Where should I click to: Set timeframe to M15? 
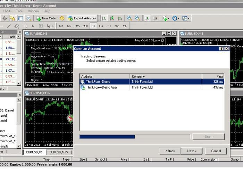tap(77, 26)
